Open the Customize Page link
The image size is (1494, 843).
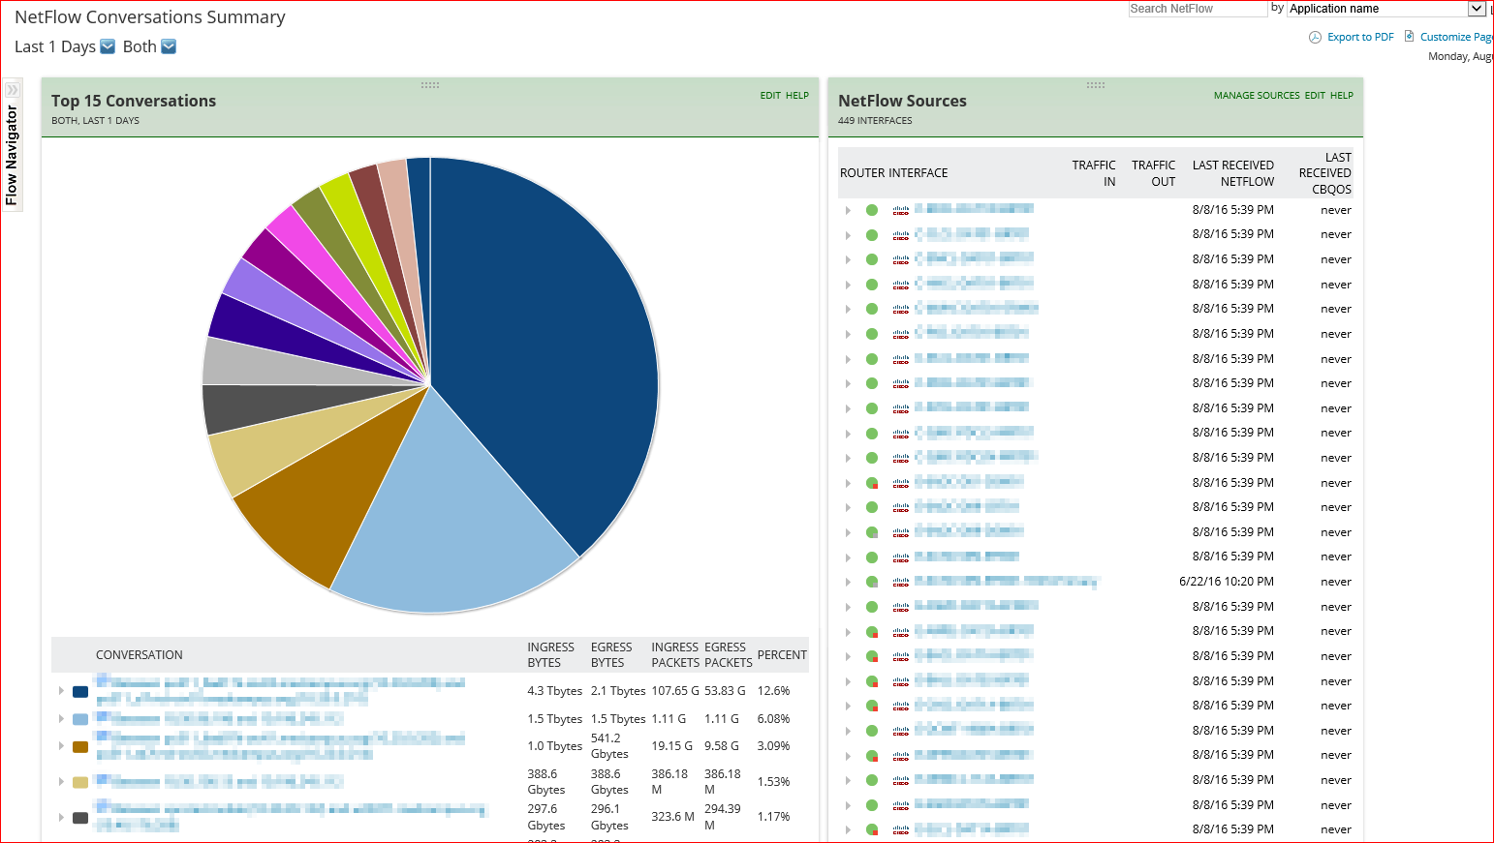click(1456, 37)
